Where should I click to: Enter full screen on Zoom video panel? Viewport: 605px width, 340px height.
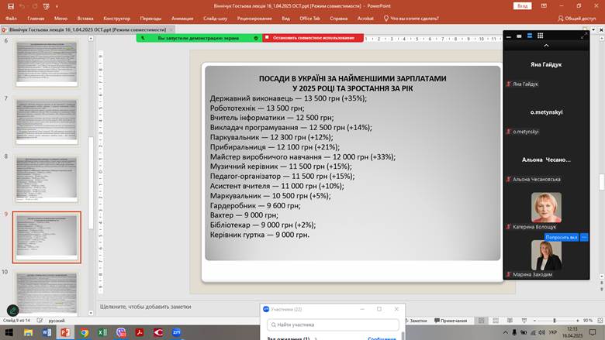click(584, 36)
